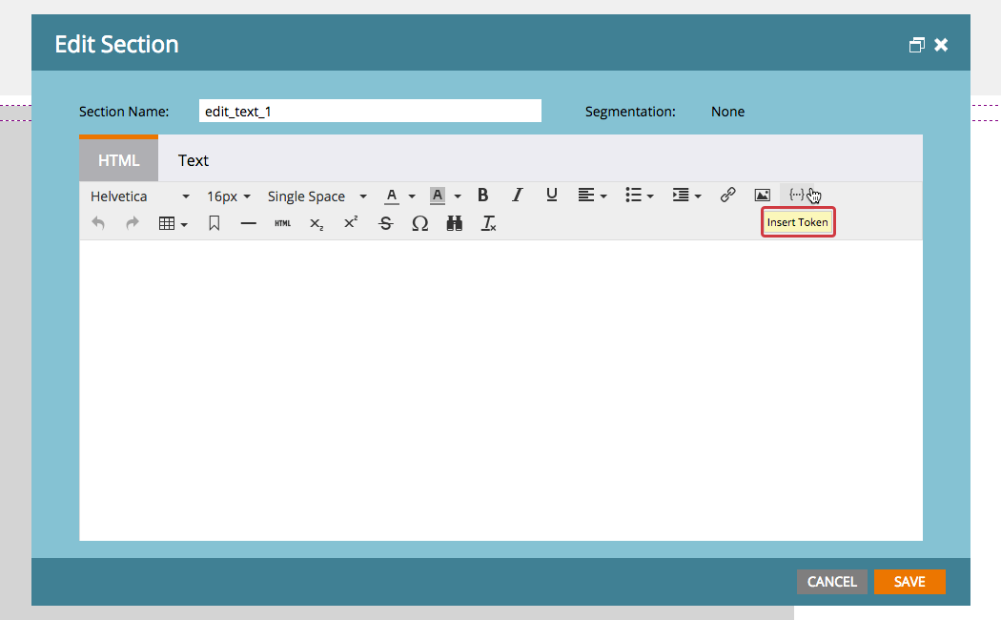Insert a bookmark anchor
Screen dimensions: 1001x620
click(x=214, y=222)
